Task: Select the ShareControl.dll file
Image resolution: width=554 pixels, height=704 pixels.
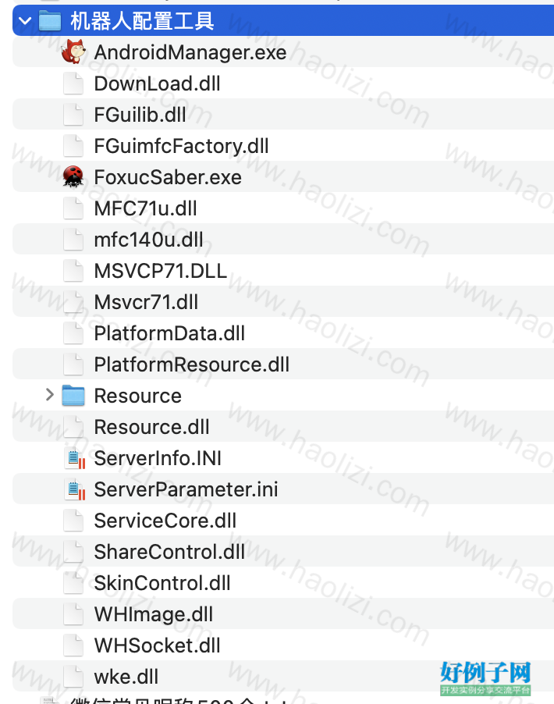Action: 283,551
